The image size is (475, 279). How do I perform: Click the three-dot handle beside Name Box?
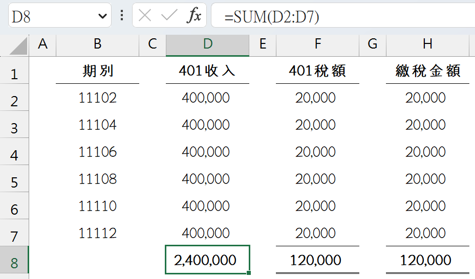(122, 15)
